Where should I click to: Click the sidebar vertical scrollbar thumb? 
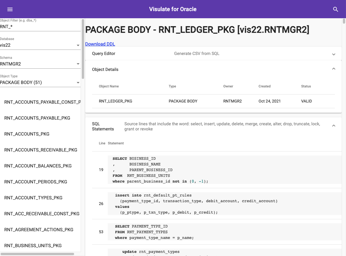[x=83, y=48]
